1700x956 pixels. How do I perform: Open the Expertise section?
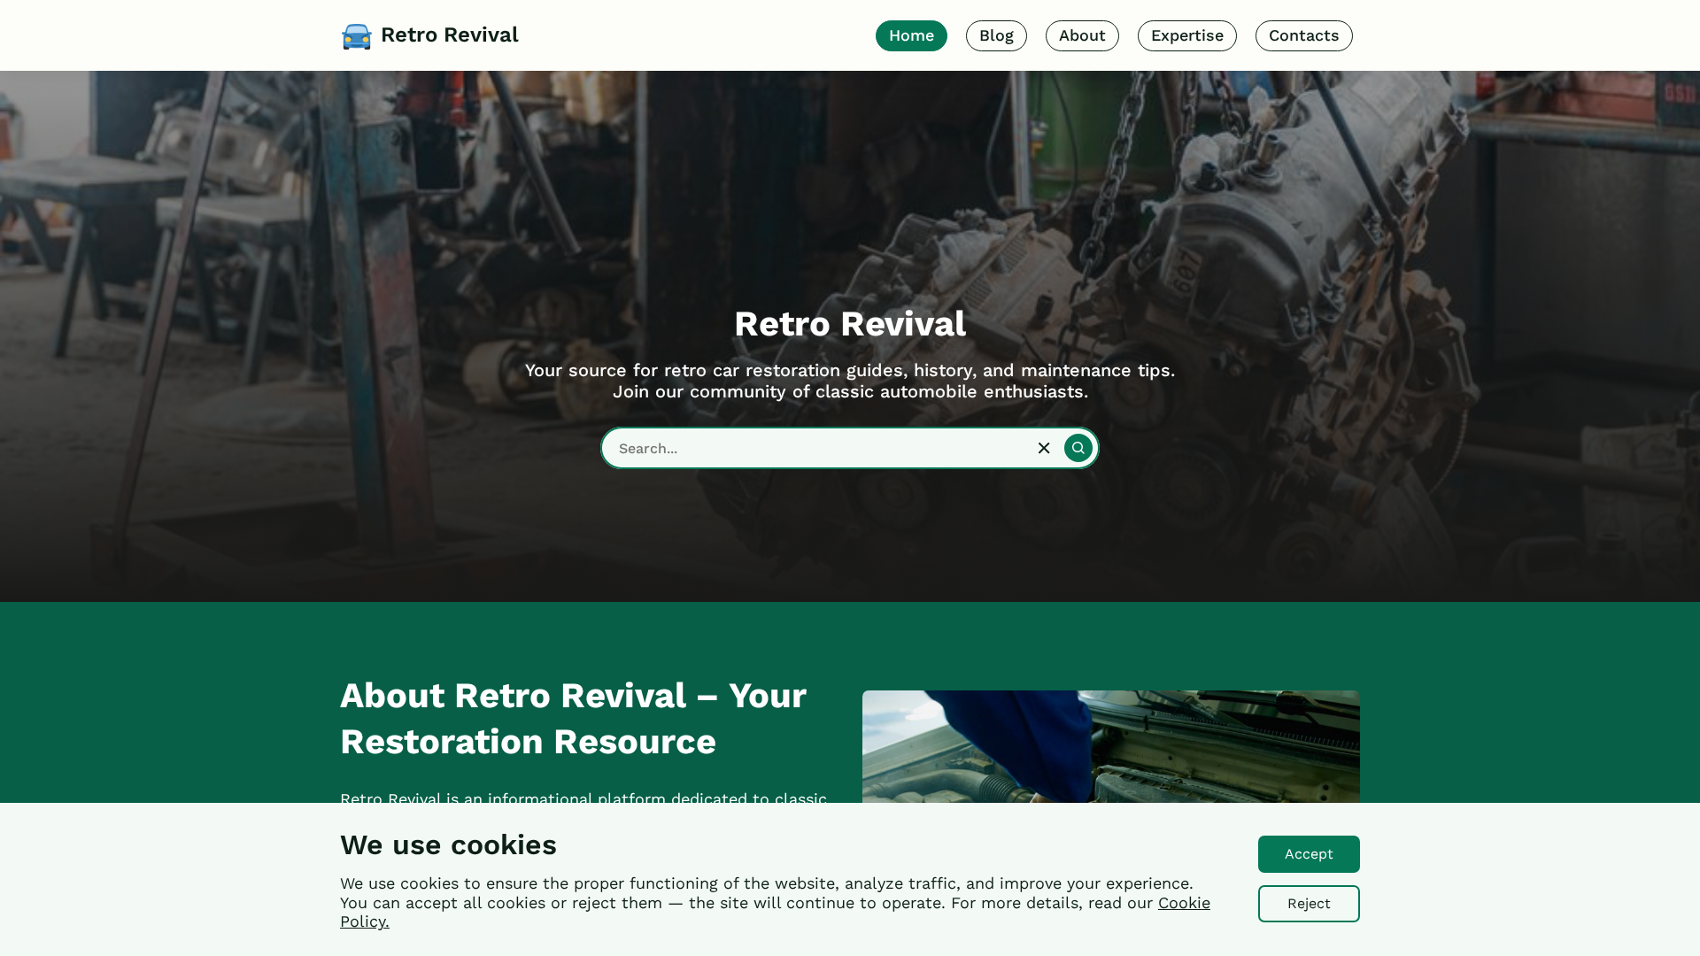1186,36
